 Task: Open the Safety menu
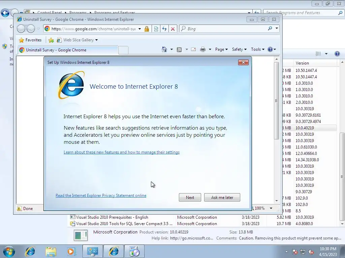pos(239,49)
